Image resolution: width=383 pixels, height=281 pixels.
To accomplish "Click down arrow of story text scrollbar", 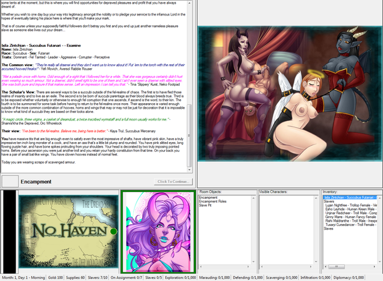I will [189, 170].
